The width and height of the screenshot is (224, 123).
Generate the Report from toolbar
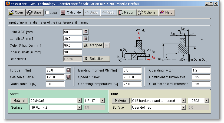coord(126,12)
